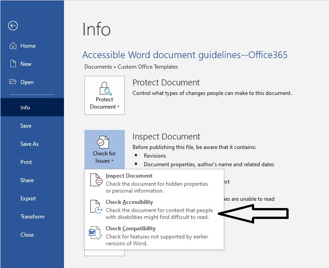Click the 'Control what types of changes' description

(212, 93)
